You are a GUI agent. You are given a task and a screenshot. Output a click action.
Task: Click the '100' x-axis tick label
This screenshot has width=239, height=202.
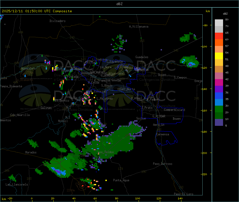click(138, 198)
